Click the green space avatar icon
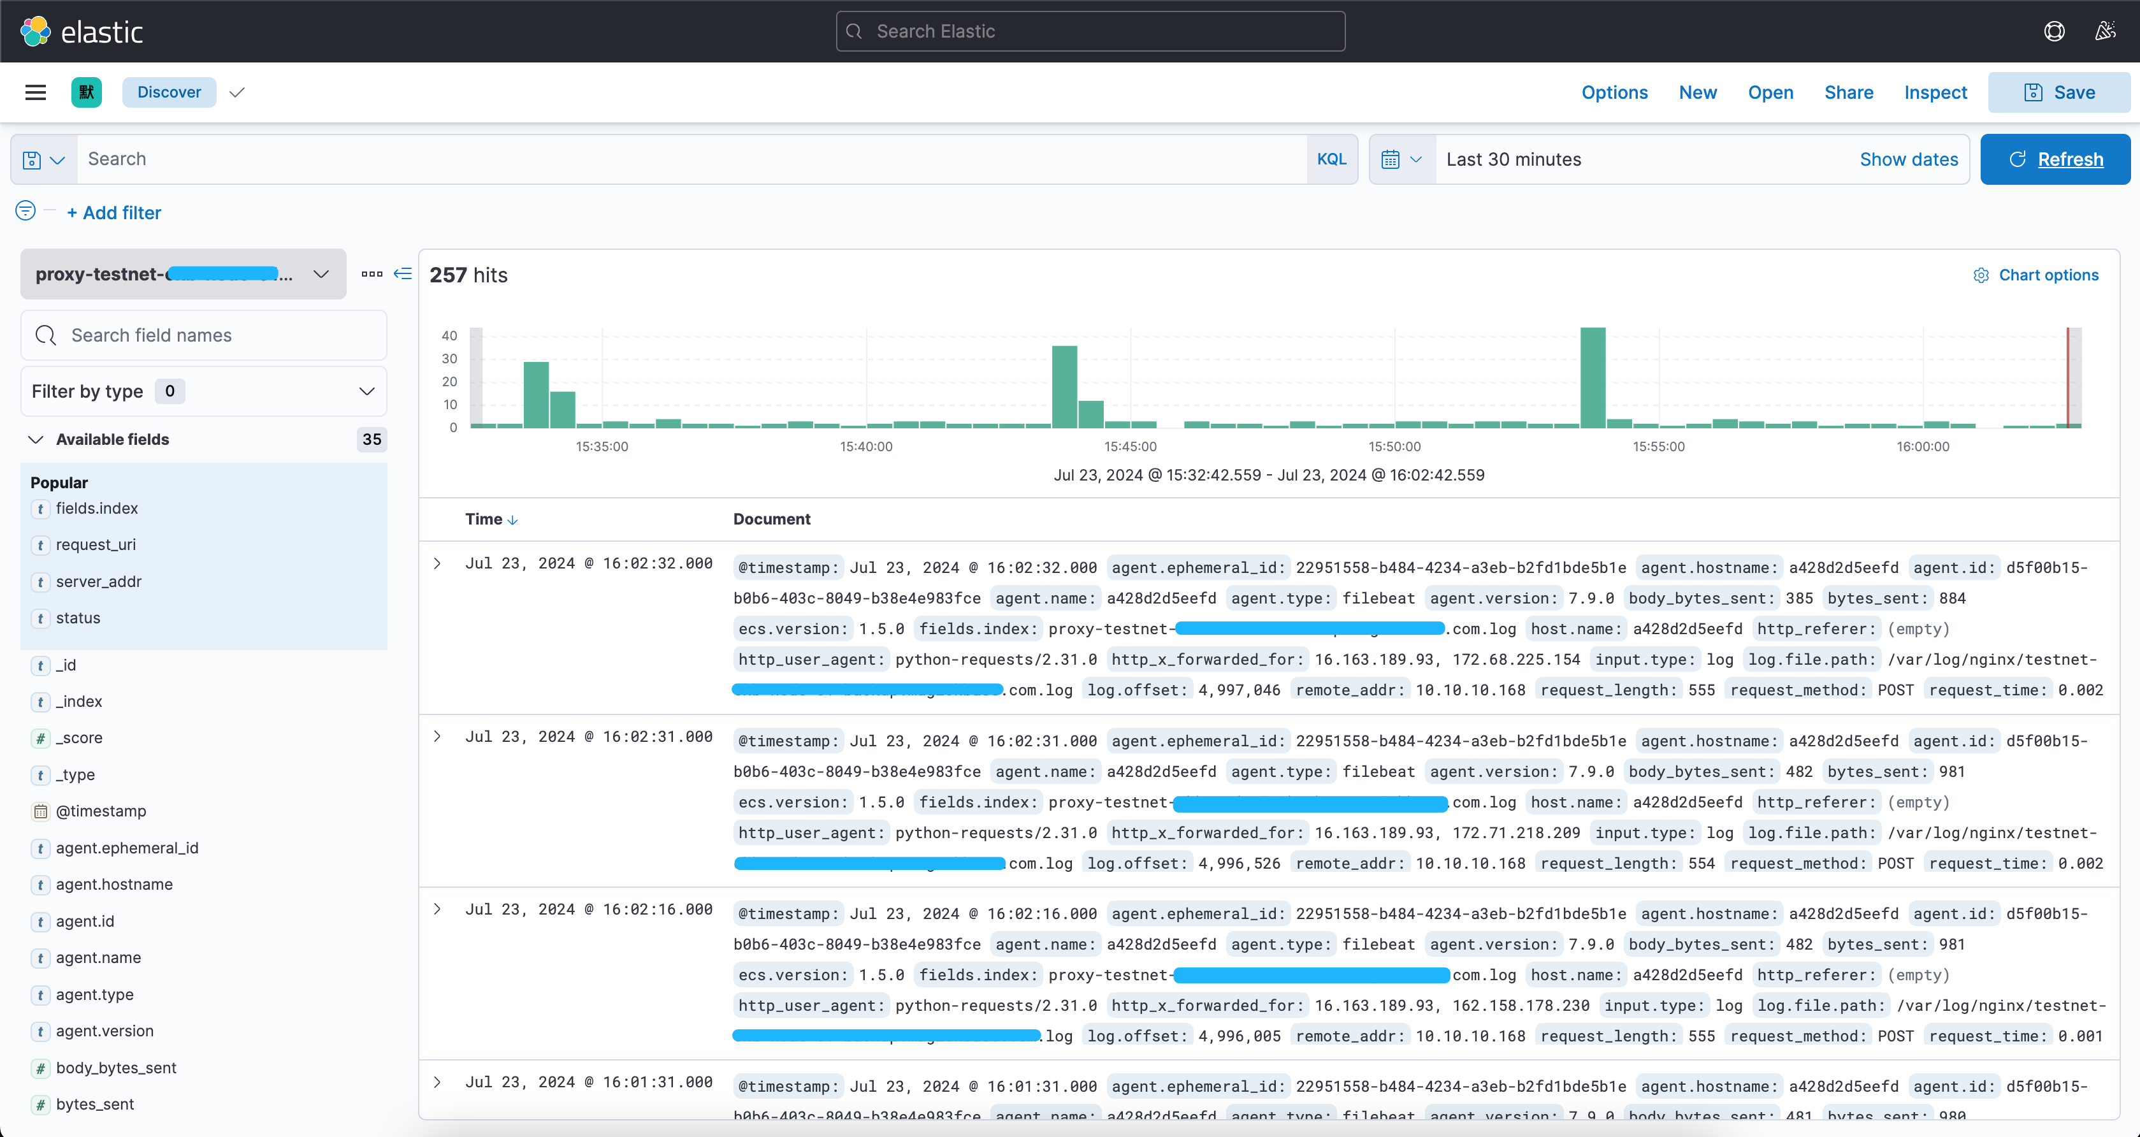Image resolution: width=2140 pixels, height=1137 pixels. click(x=87, y=92)
